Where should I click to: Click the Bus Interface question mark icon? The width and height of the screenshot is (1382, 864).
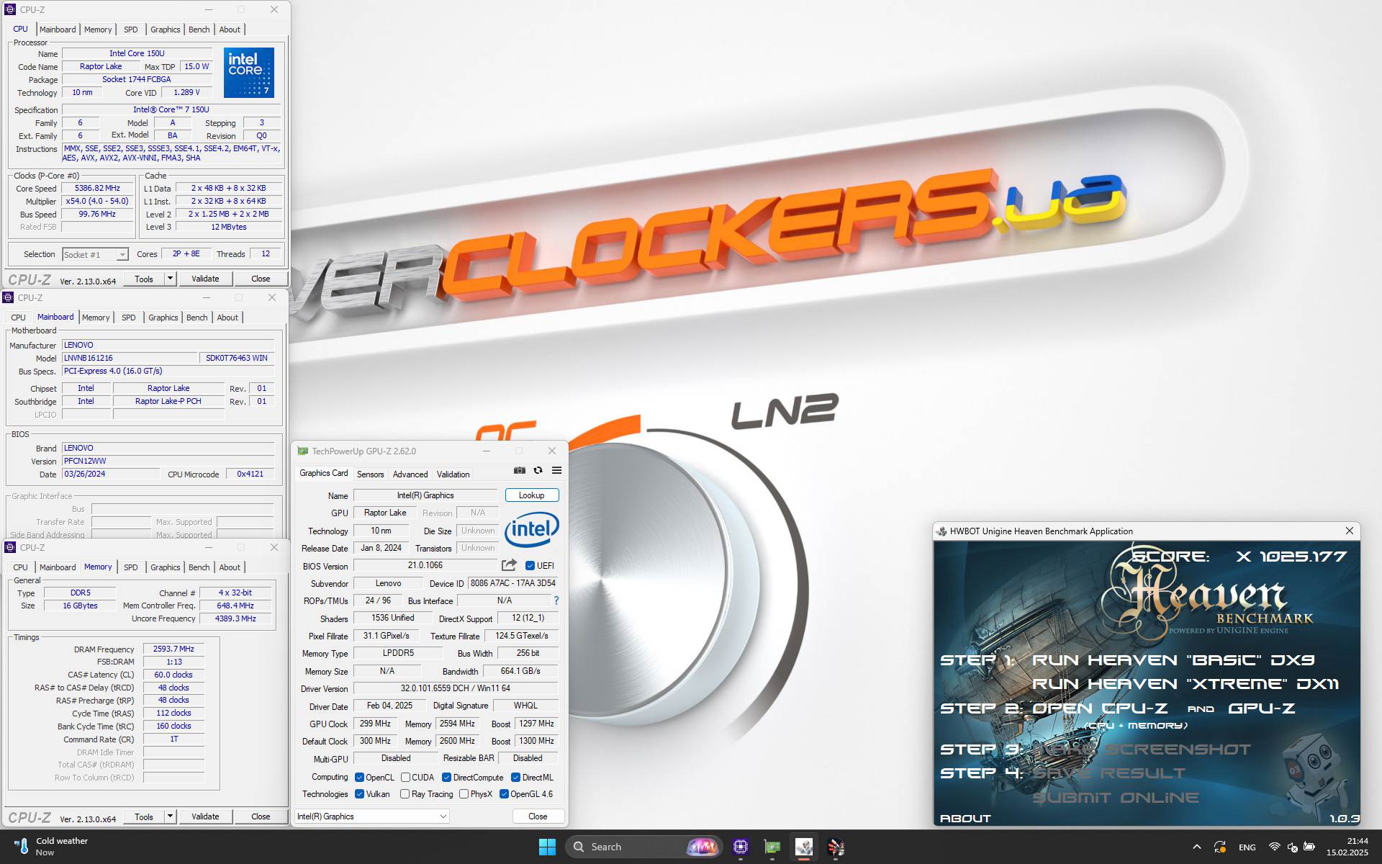(x=556, y=600)
